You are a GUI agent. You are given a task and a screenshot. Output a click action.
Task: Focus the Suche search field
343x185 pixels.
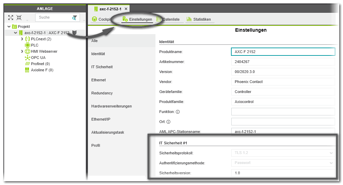point(57,18)
